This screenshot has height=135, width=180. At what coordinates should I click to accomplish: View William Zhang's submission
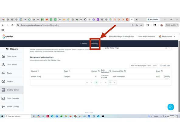tap(167, 77)
